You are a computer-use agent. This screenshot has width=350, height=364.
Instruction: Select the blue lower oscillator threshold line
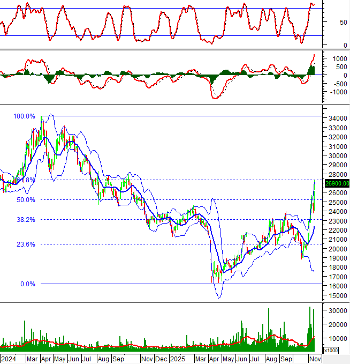coord(161,36)
